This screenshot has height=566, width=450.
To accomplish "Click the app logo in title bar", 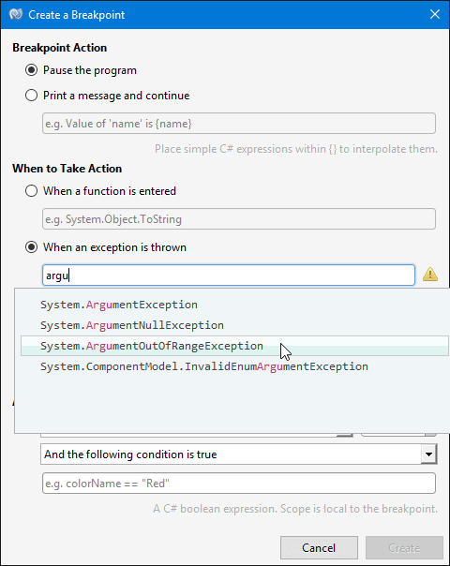I will click(x=16, y=14).
